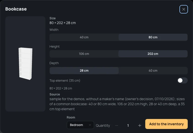The width and height of the screenshot is (193, 133).
Task: Click the Bookcase dialog title
Action: 16,9
